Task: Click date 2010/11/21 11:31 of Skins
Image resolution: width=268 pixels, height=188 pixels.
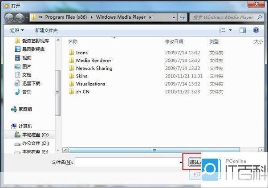Action: [x=184, y=76]
